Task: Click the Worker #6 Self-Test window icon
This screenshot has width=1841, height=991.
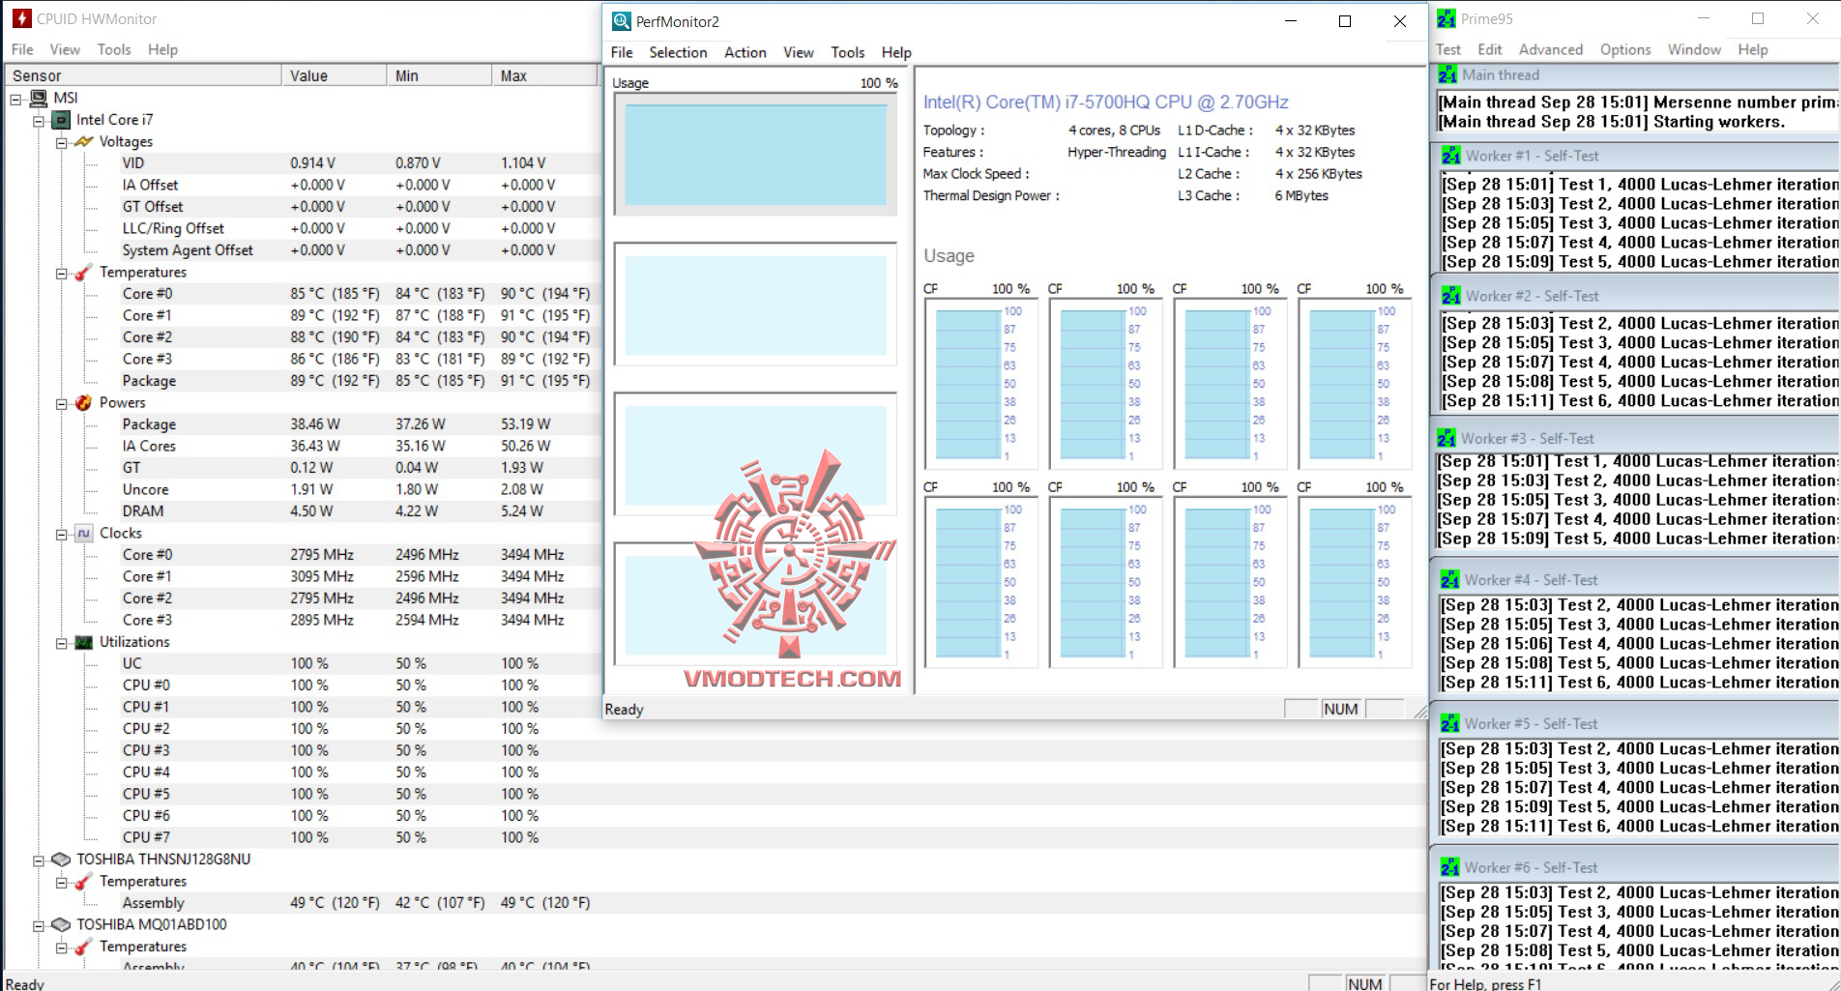Action: (1449, 867)
